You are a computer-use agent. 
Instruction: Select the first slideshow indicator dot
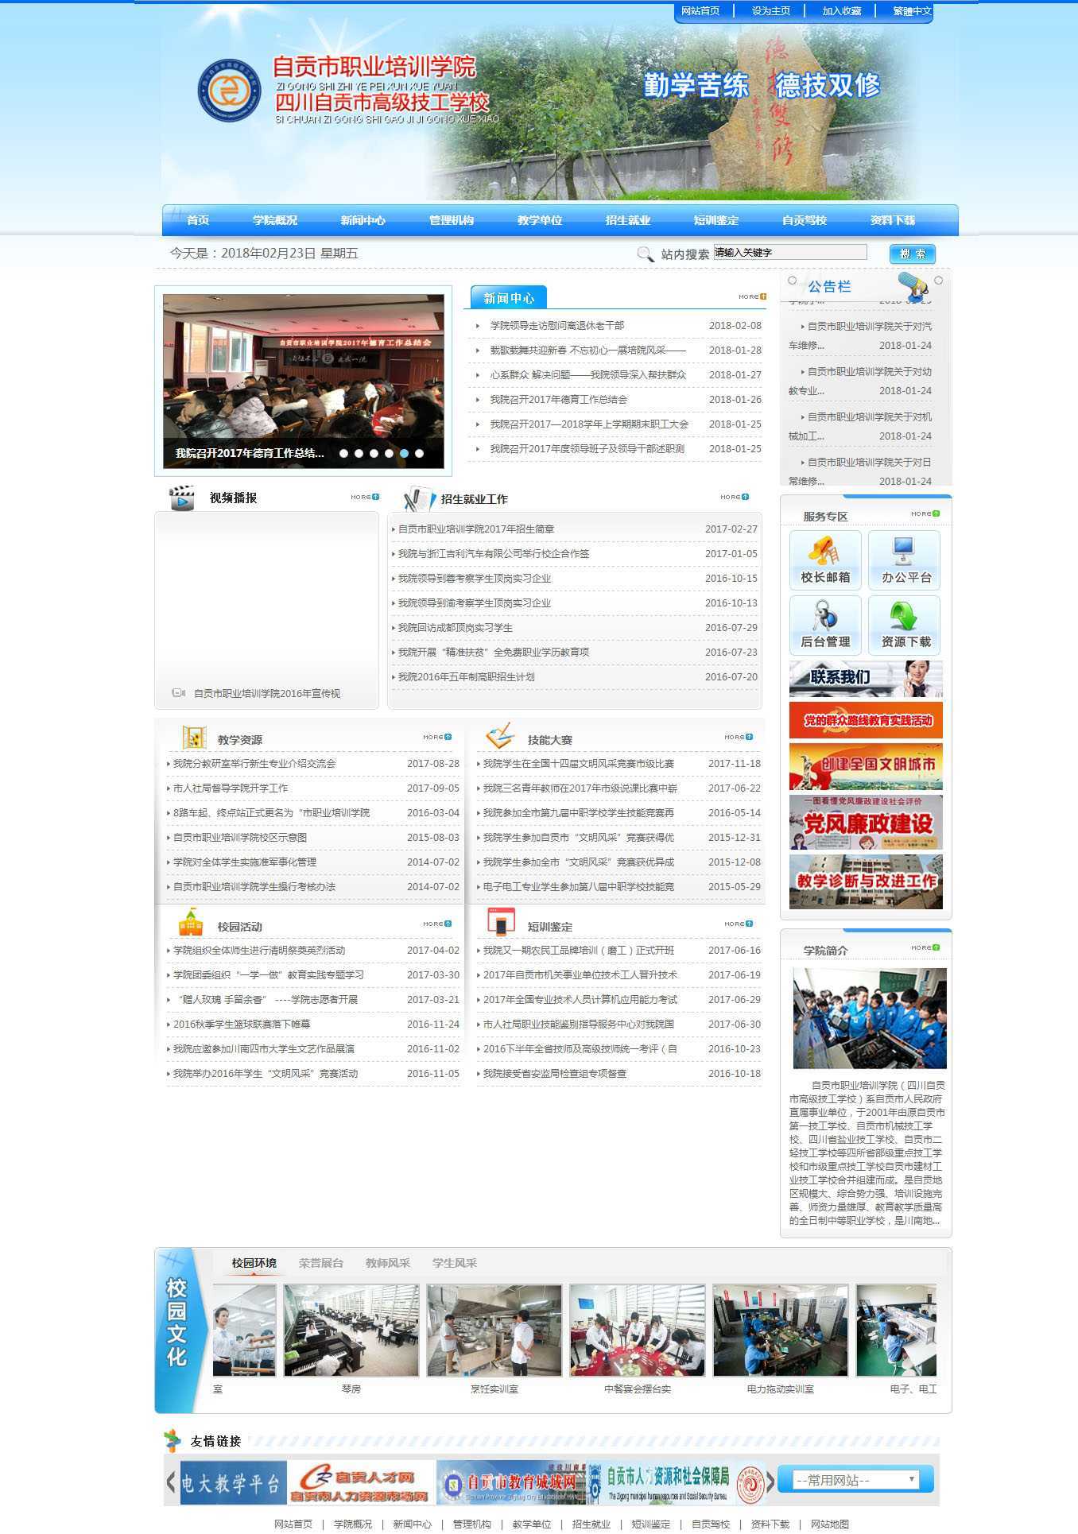click(x=343, y=453)
